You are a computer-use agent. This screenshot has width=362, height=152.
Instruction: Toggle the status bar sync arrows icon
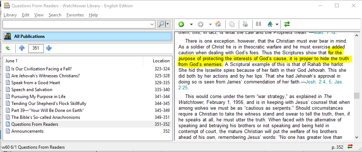[x=350, y=147]
